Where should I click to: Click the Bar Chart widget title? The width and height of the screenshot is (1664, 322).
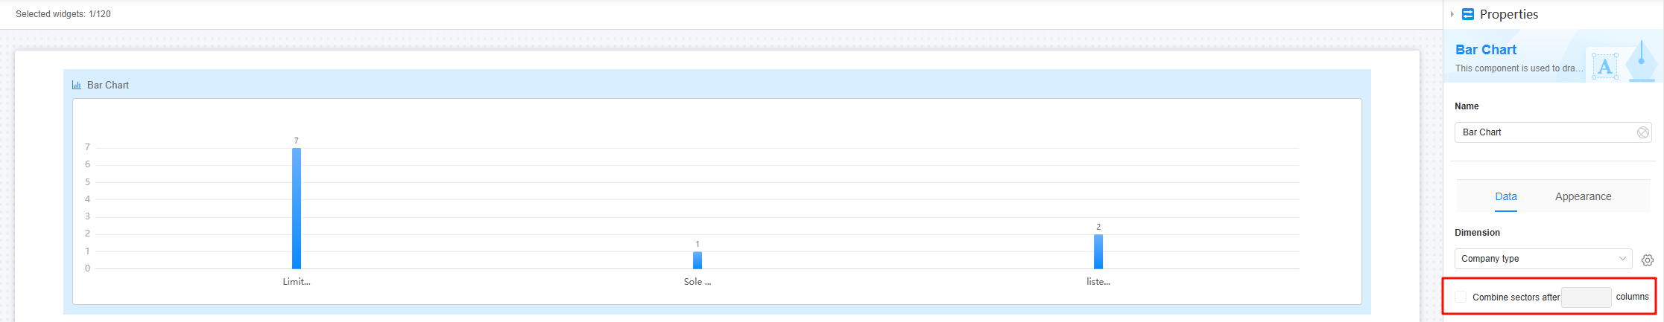tap(108, 86)
